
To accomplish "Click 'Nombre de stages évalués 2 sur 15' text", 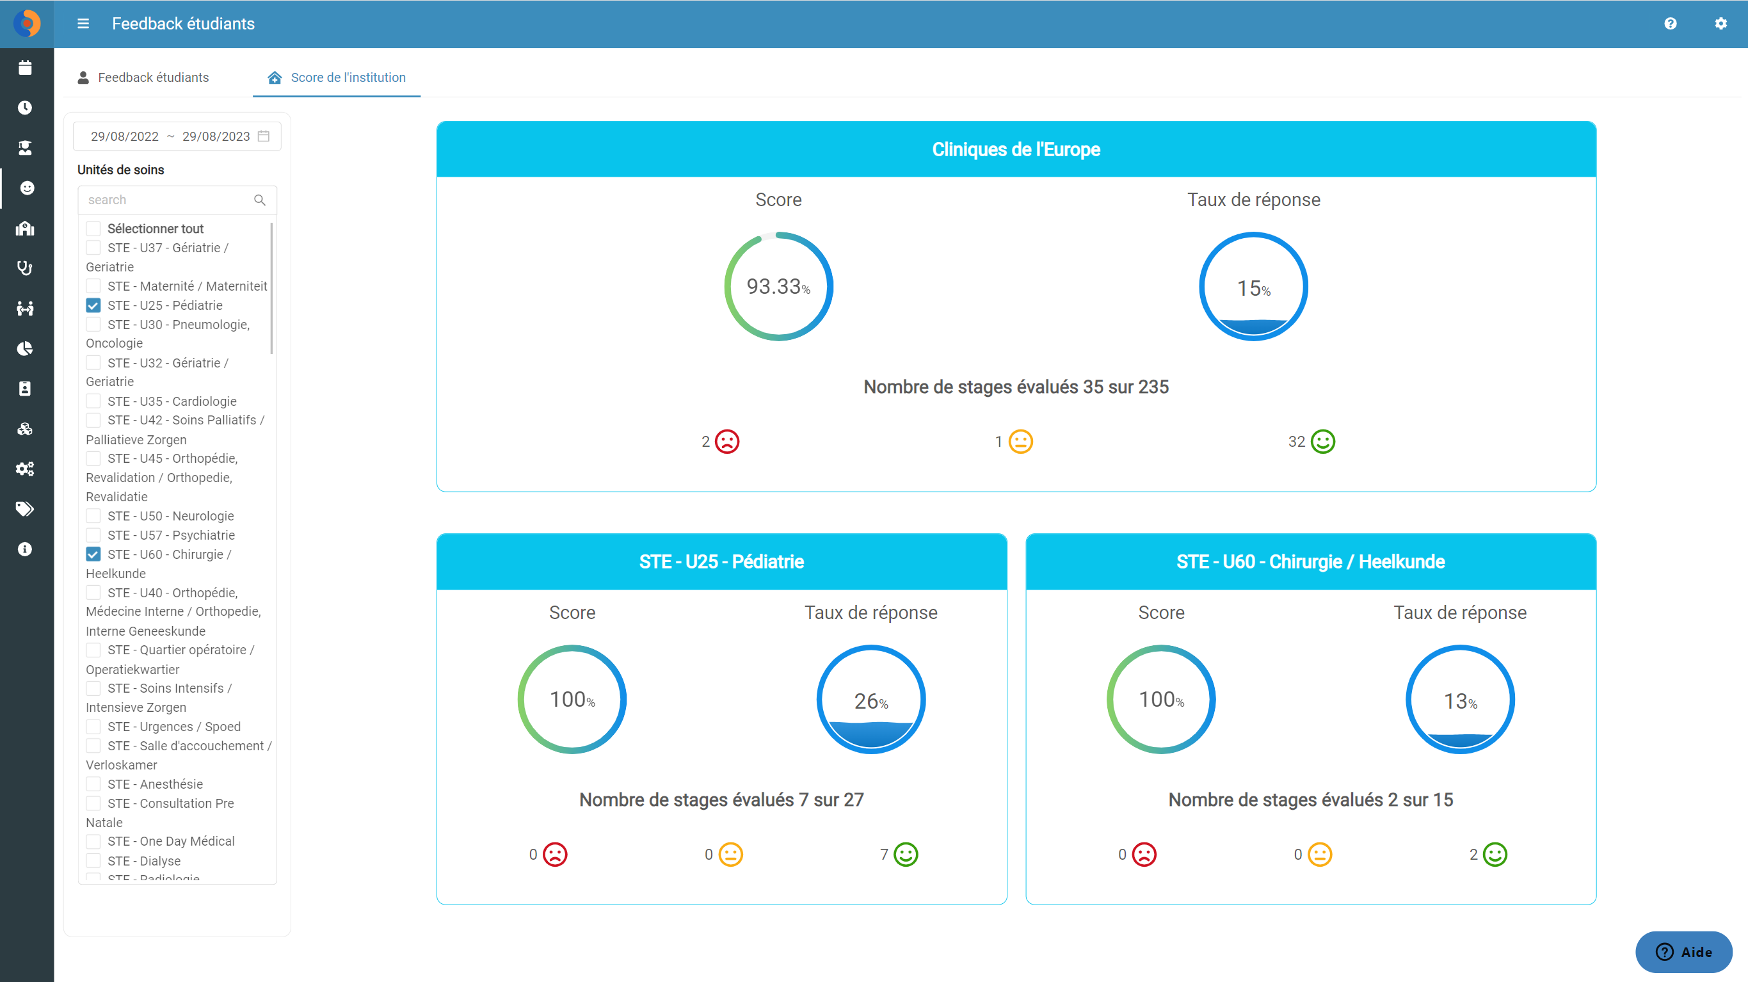I will pos(1310,800).
